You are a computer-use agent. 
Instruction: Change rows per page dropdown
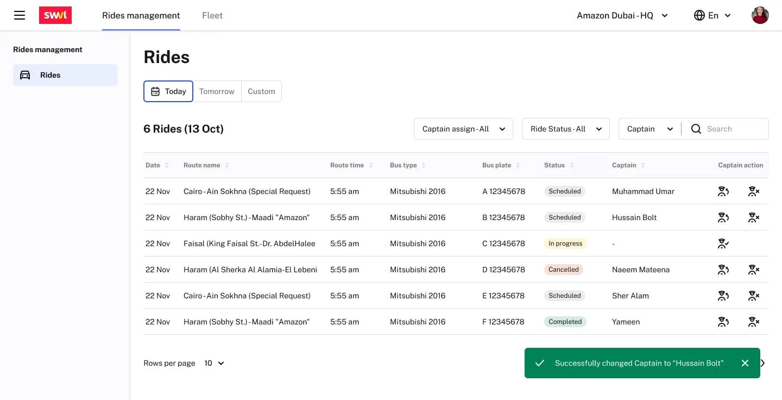(214, 363)
